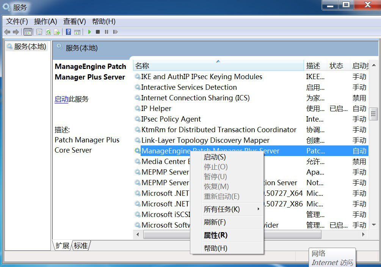Click the gear icon of Link-Layer Topology Discovery Mapper
The height and width of the screenshot is (267, 381).
point(138,140)
